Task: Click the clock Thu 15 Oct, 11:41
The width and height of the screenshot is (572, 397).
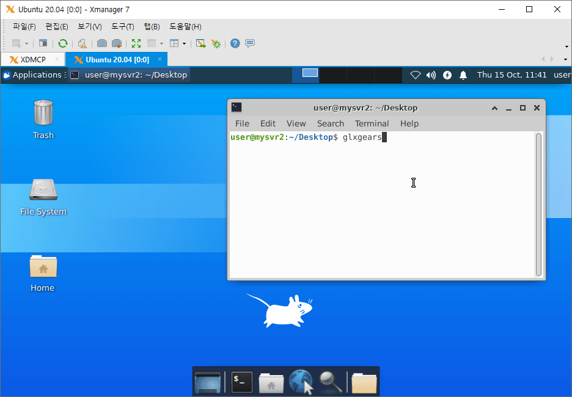Action: [x=512, y=75]
